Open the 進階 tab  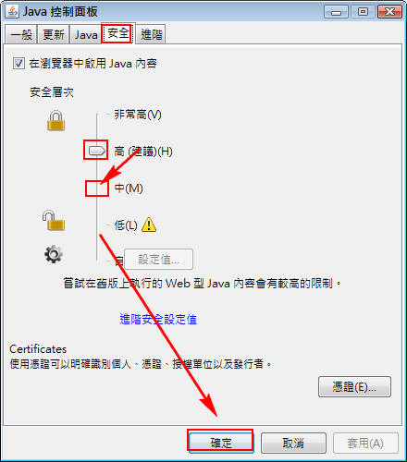(x=151, y=34)
